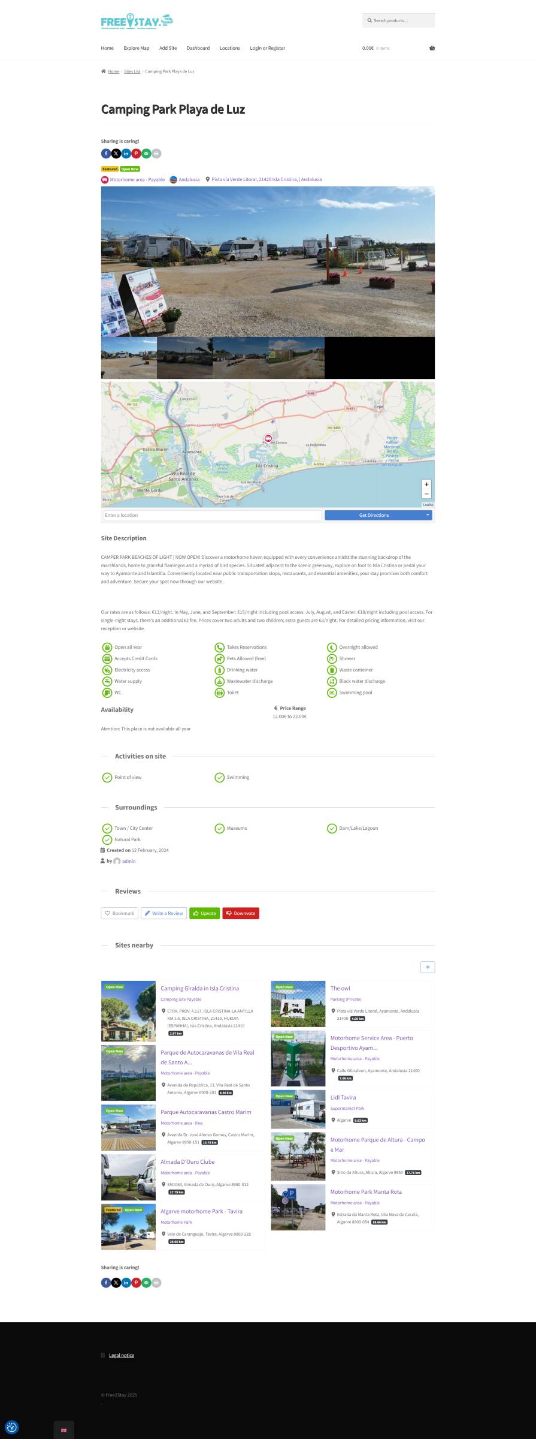Expand the Sites nearby plus button

428,967
